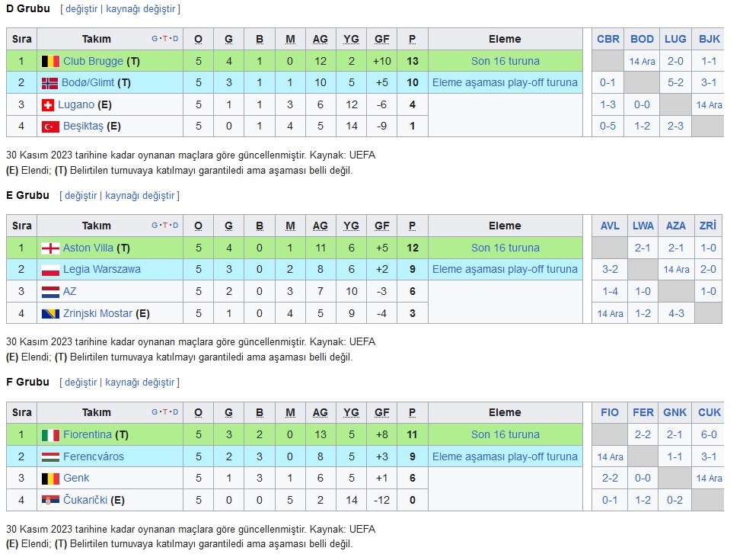Click the Swiss flag beside Lugano
The width and height of the screenshot is (743, 554).
click(48, 105)
